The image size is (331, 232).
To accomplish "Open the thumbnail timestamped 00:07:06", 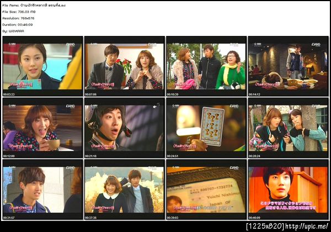I will 125,66.
